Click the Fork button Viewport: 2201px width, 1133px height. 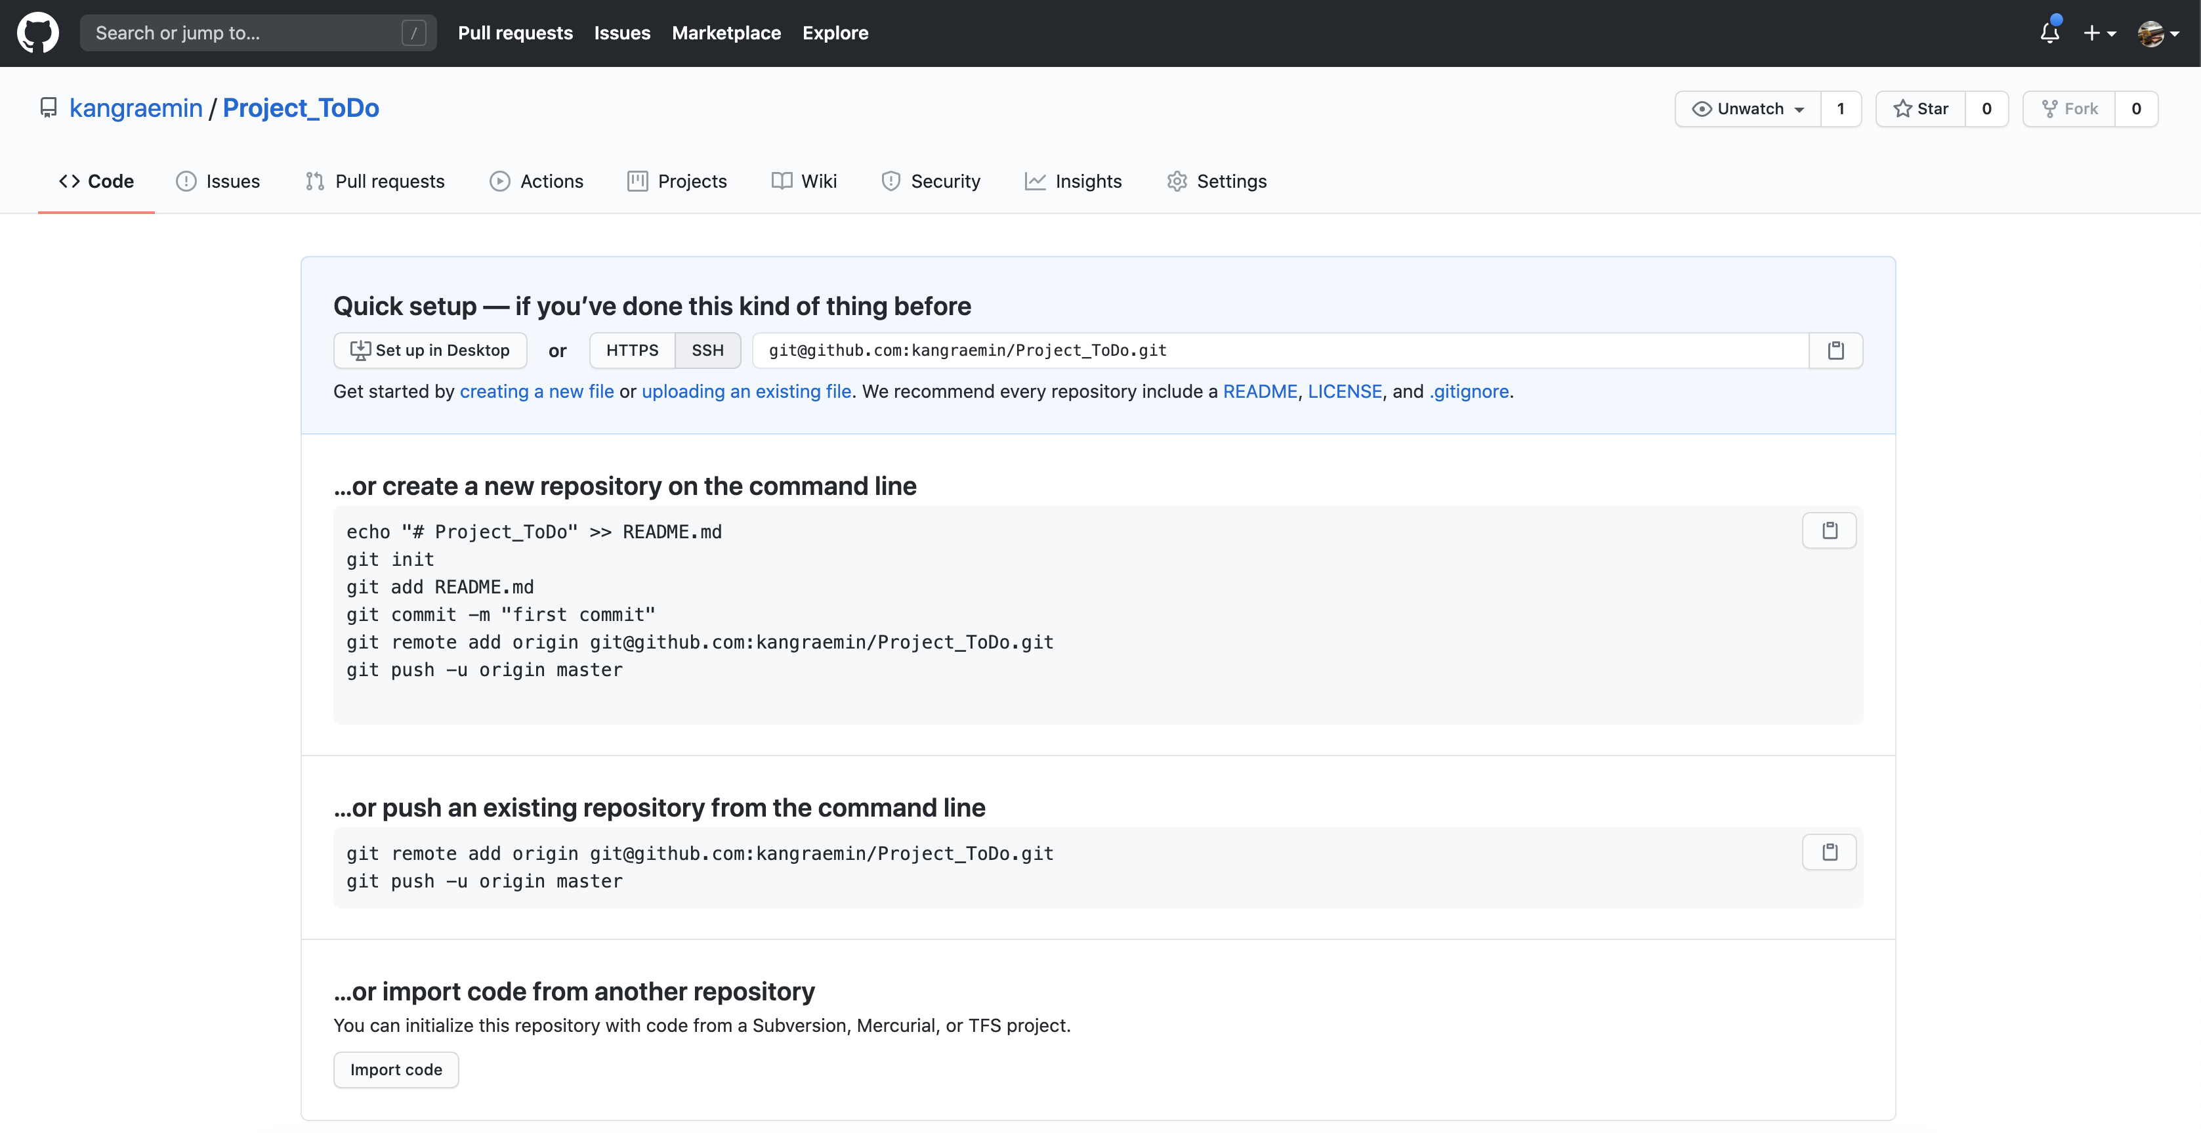(x=2068, y=108)
